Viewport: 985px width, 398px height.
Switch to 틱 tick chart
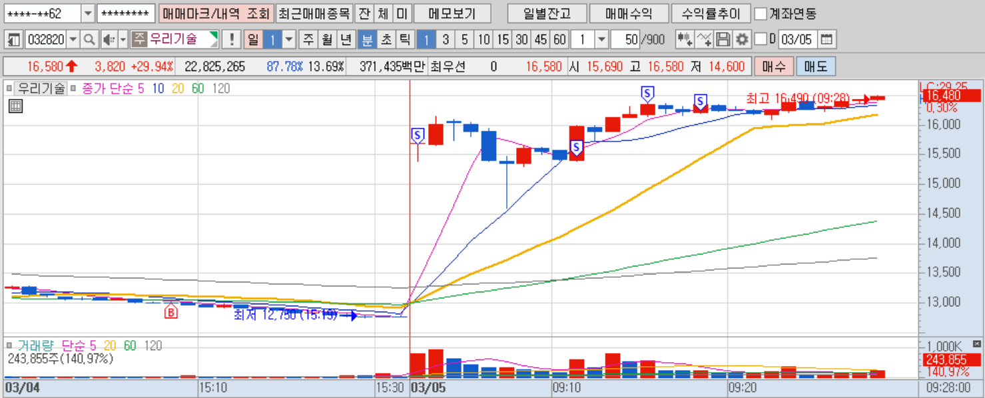pos(404,40)
